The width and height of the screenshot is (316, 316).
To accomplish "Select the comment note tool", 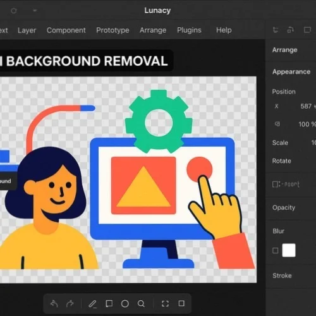I will click(x=109, y=303).
